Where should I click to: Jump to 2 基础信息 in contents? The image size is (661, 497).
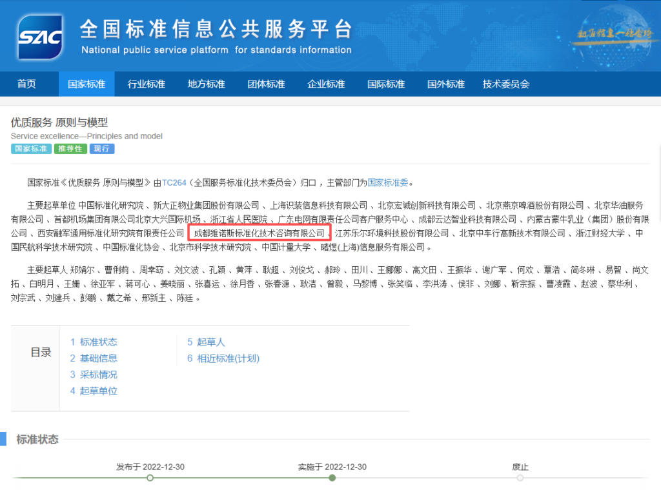(94, 358)
